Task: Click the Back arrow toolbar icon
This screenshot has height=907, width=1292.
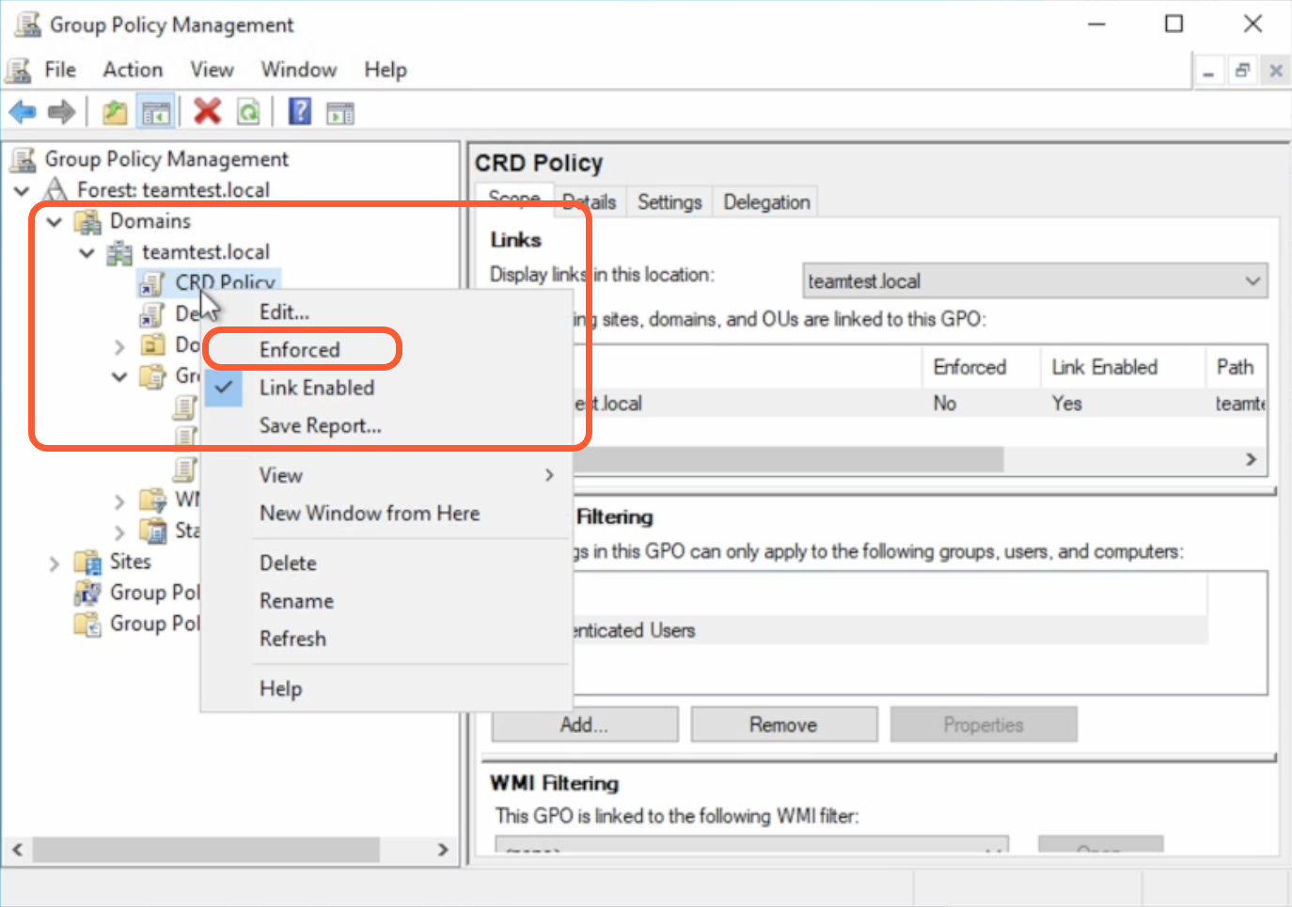Action: coord(23,113)
